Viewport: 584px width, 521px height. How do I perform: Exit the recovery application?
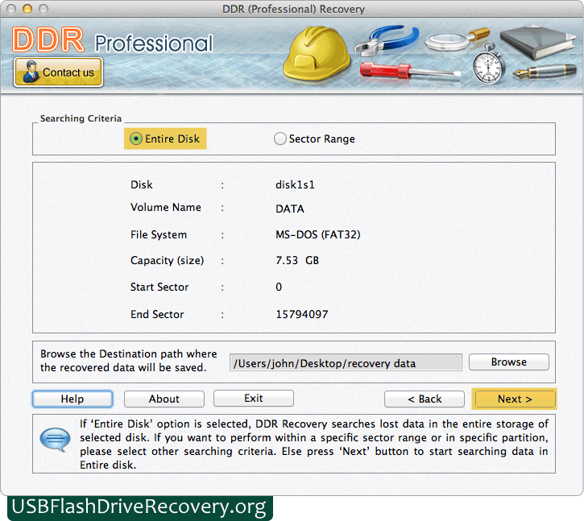point(254,398)
